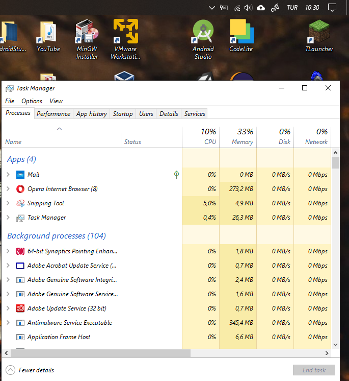This screenshot has height=381, width=349.
Task: Click the horizontal scrollbar thumb
Action: (100, 353)
